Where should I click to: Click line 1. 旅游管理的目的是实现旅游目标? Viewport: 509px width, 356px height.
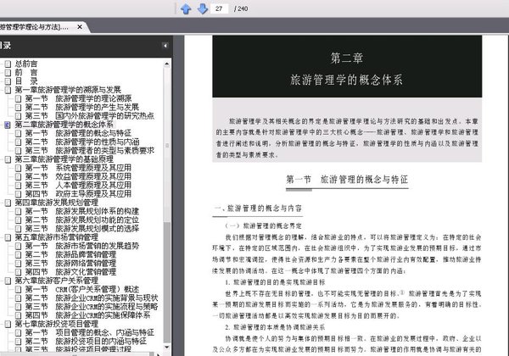[x=275, y=282]
